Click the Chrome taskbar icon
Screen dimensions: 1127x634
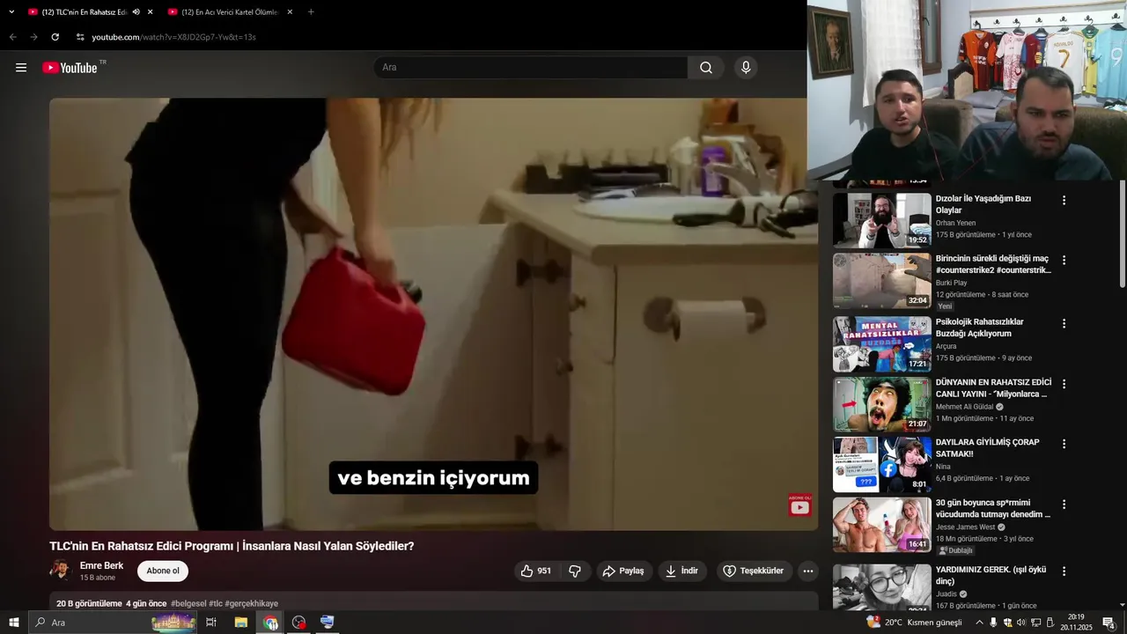tap(270, 623)
